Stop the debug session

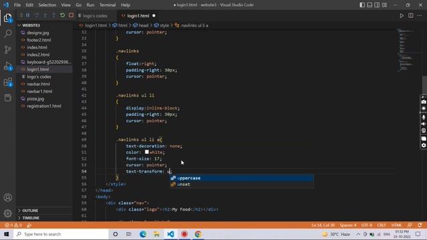pyautogui.click(x=71, y=15)
